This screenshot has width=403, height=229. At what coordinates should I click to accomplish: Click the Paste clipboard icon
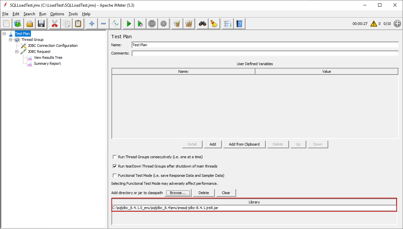click(78, 24)
